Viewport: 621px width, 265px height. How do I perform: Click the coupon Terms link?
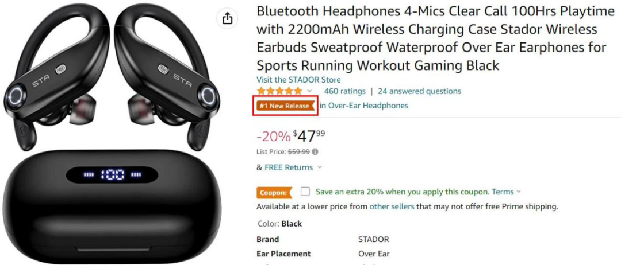click(x=503, y=192)
